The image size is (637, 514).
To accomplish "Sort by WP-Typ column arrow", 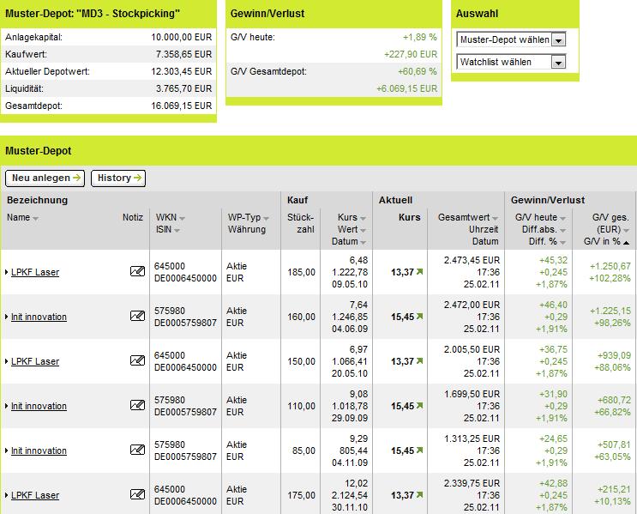I will tap(266, 219).
